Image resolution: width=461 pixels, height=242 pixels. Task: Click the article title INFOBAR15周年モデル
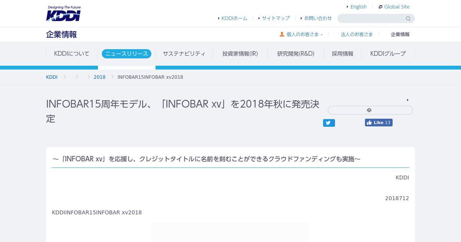(183, 111)
